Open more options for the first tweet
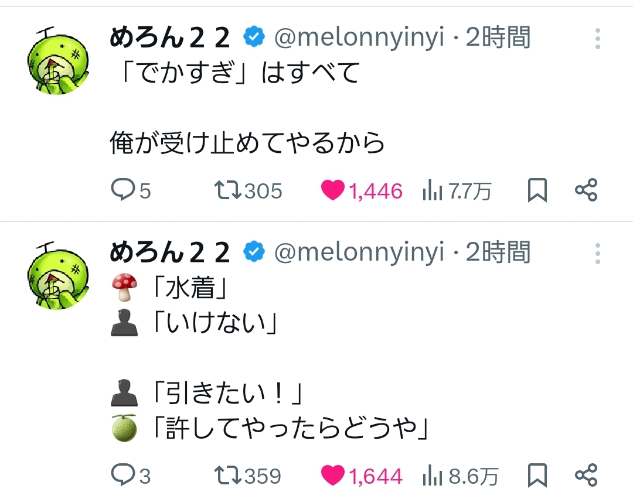The height and width of the screenshot is (499, 633). pos(597,39)
